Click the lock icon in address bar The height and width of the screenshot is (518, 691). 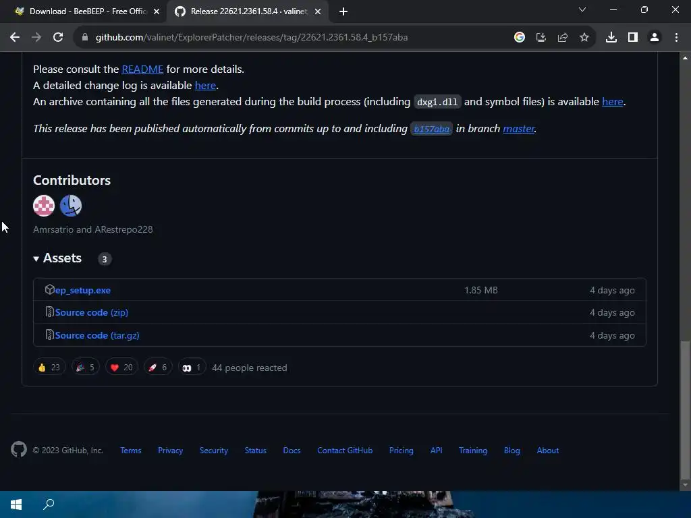pyautogui.click(x=85, y=38)
